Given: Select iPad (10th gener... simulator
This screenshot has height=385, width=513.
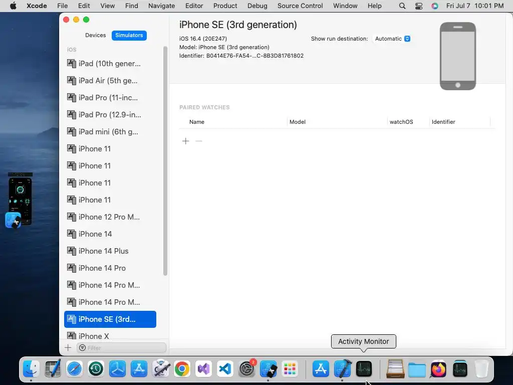Looking at the screenshot, I should coord(110,64).
